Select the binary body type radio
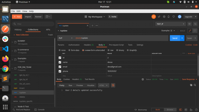 tap(117, 50)
